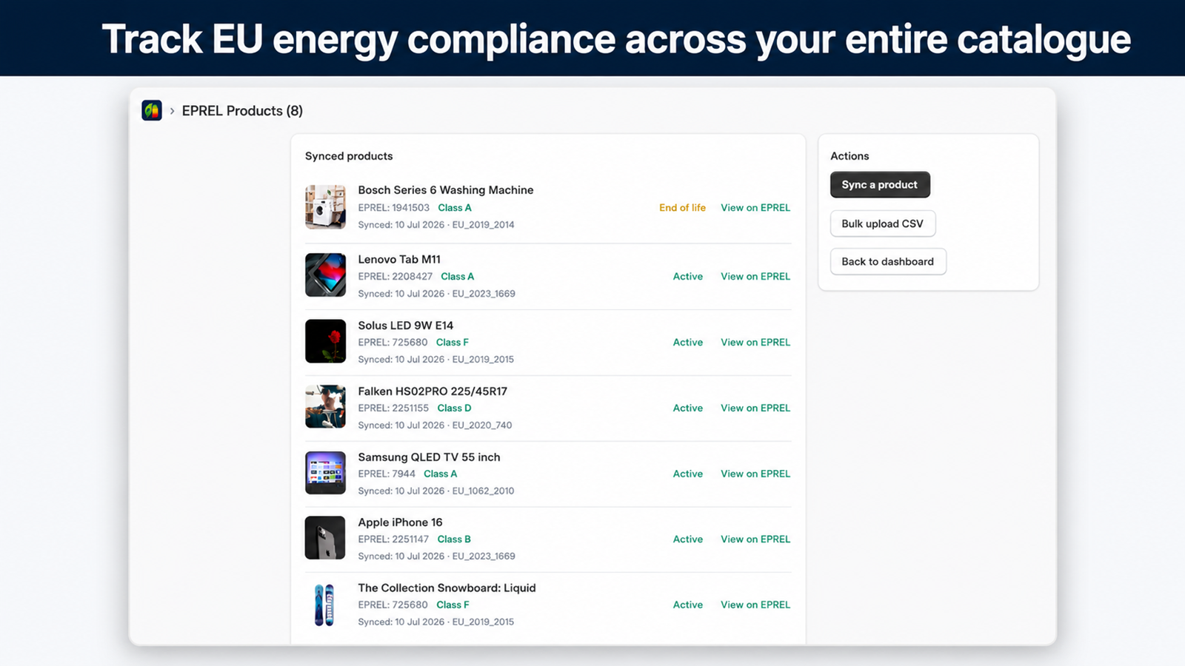
Task: Click the Synced products heading
Action: coord(349,156)
